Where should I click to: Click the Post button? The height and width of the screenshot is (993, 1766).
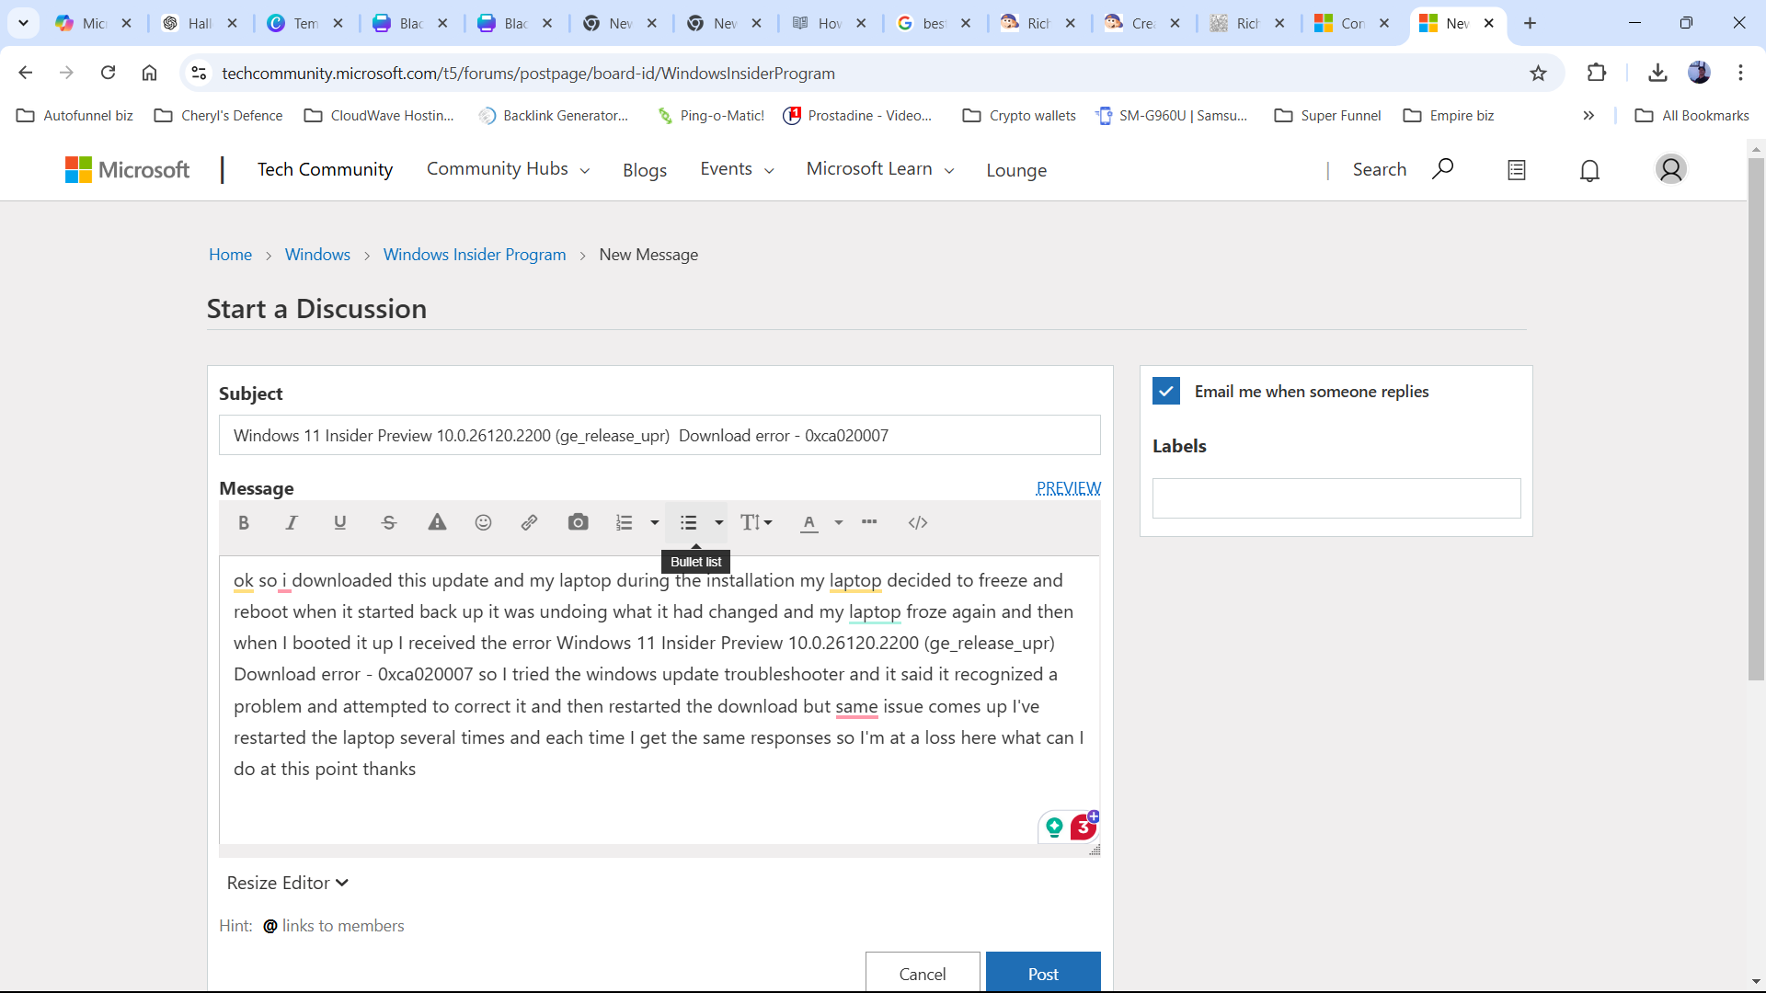1042,973
